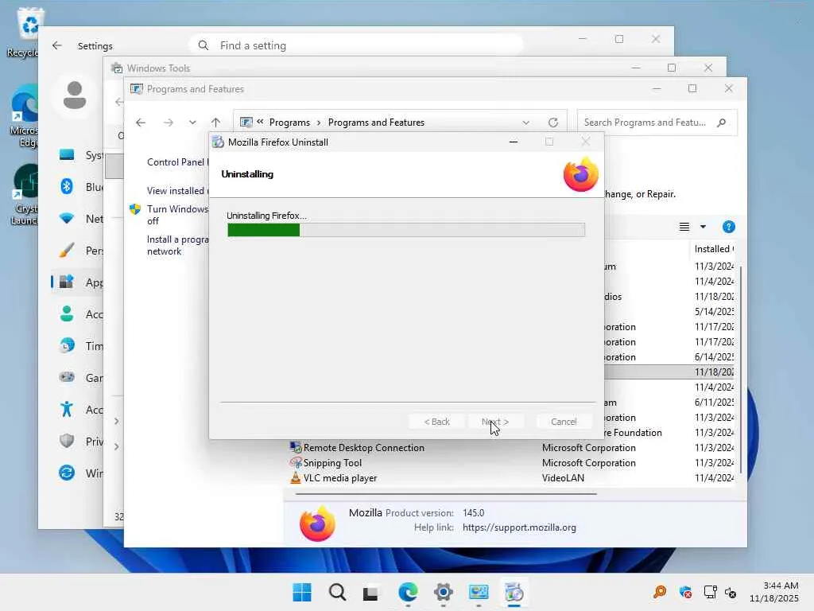The width and height of the screenshot is (814, 611).
Task: Open Task View from taskbar
Action: pyautogui.click(x=370, y=592)
